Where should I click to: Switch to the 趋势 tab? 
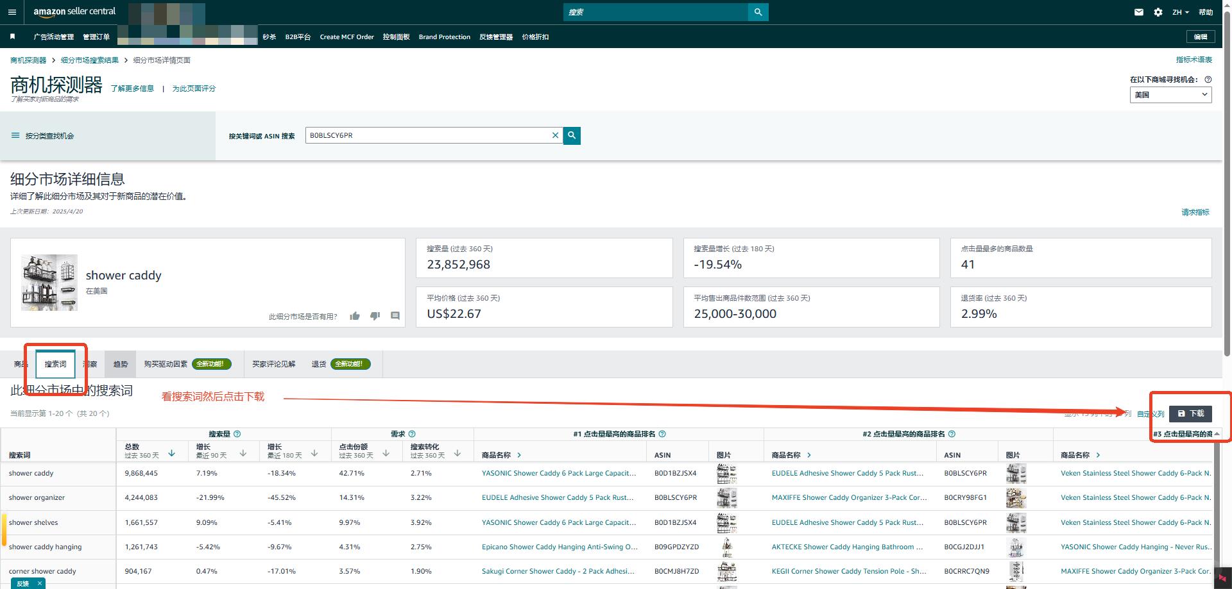(x=121, y=364)
